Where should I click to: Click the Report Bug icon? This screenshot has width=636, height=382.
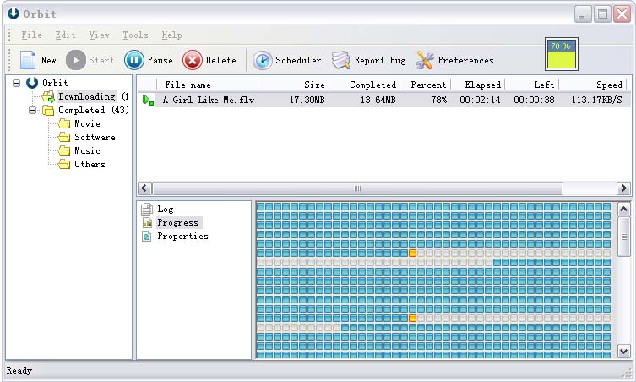[x=341, y=60]
